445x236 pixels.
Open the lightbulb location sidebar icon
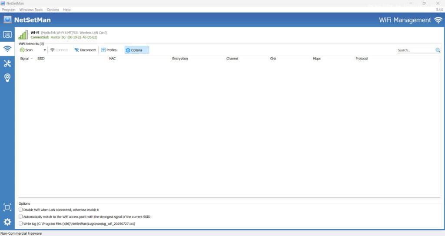(x=7, y=78)
